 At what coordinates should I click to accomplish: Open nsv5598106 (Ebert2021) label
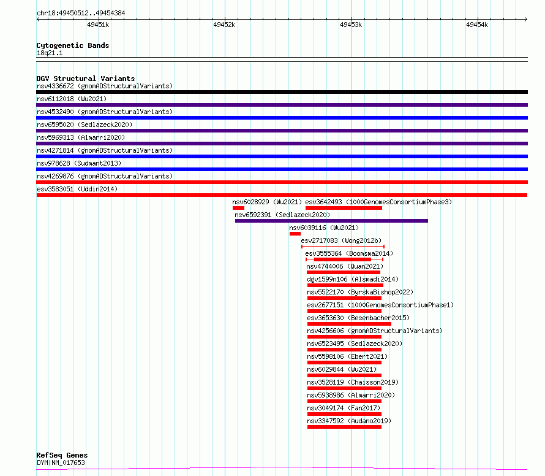pyautogui.click(x=347, y=356)
